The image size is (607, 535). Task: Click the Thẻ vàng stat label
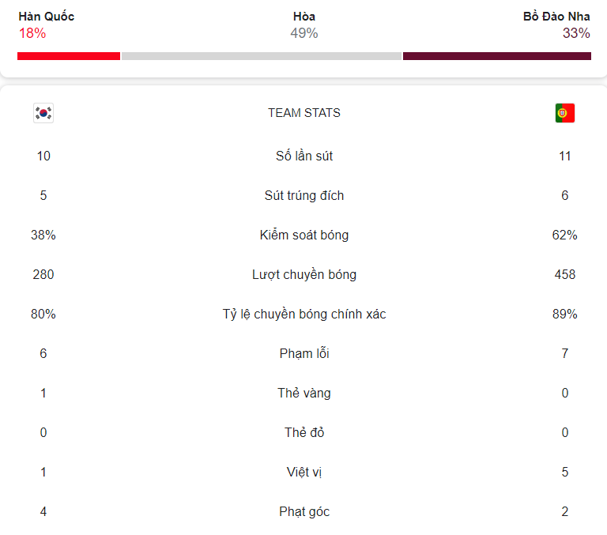(x=304, y=393)
